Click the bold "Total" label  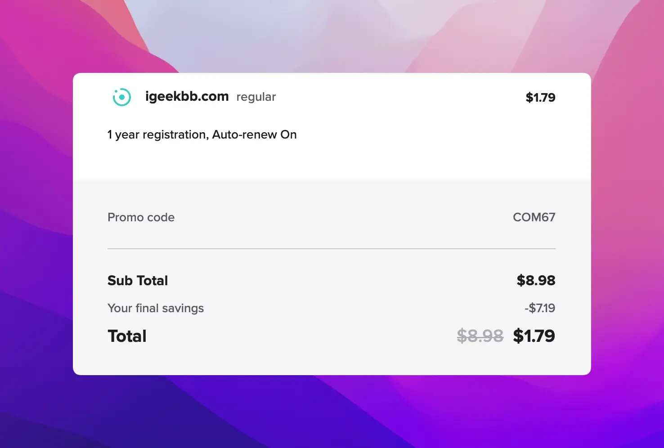127,336
